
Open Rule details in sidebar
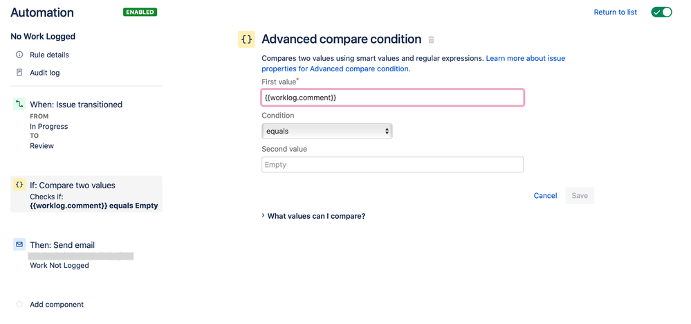pos(49,55)
